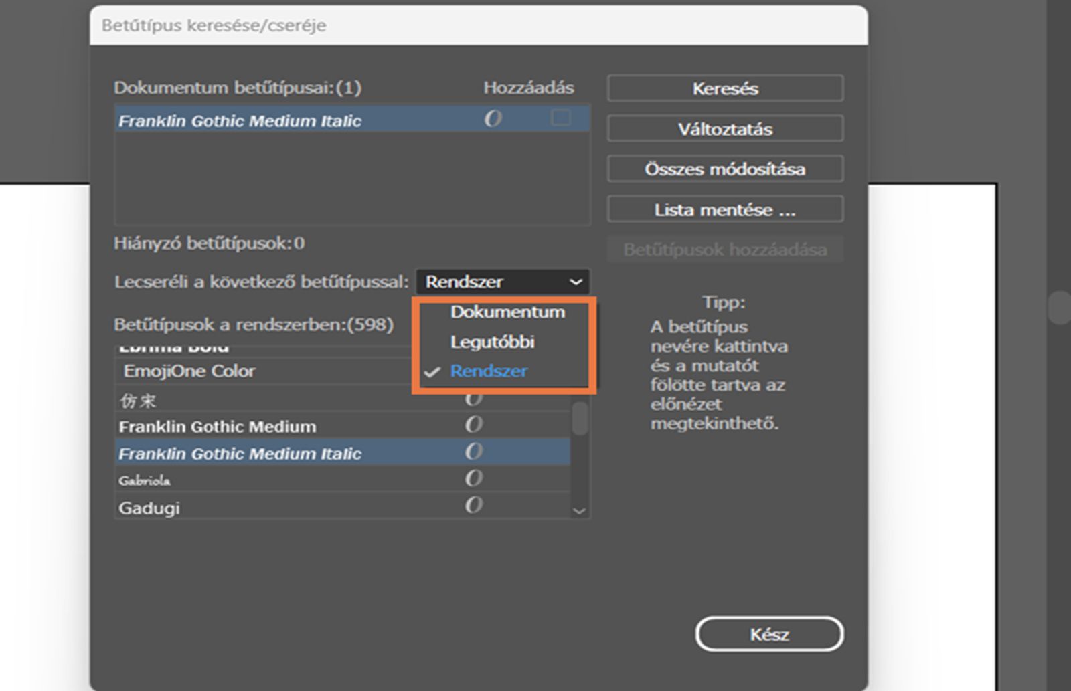Select Franklin Gothic Medium Italic in the document fonts list

point(352,120)
